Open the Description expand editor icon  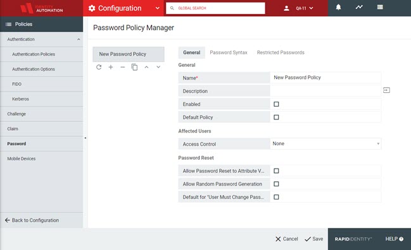coord(386,90)
